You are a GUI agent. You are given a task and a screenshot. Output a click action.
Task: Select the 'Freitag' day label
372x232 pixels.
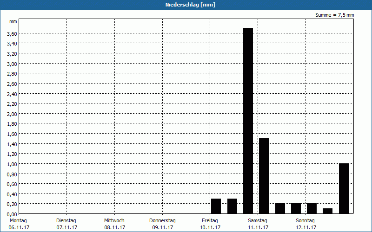210,221
